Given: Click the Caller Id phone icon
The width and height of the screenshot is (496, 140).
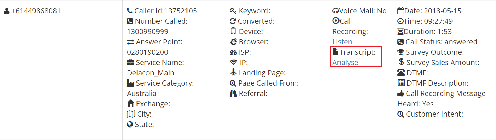Looking at the screenshot, I should click(130, 11).
